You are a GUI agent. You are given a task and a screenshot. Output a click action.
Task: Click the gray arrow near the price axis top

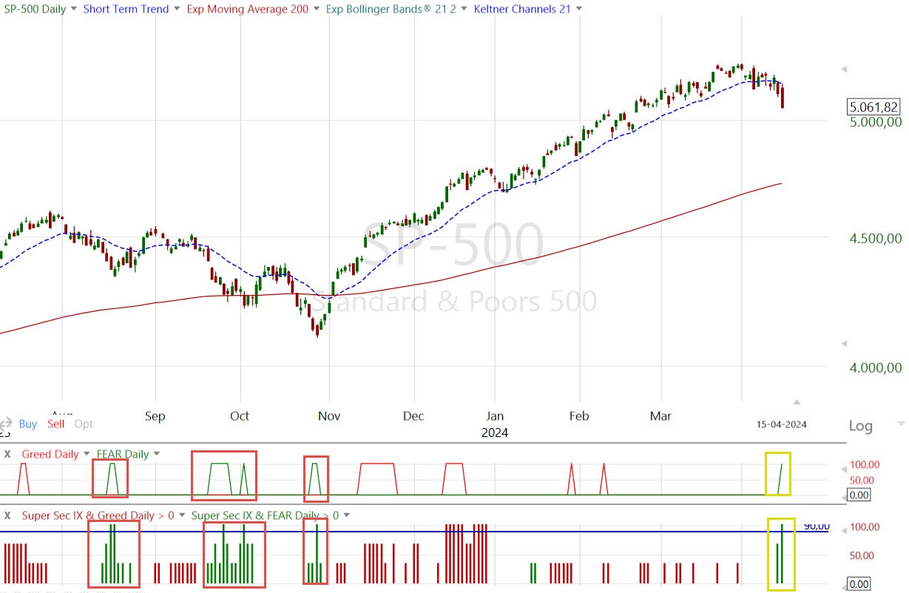(x=844, y=69)
